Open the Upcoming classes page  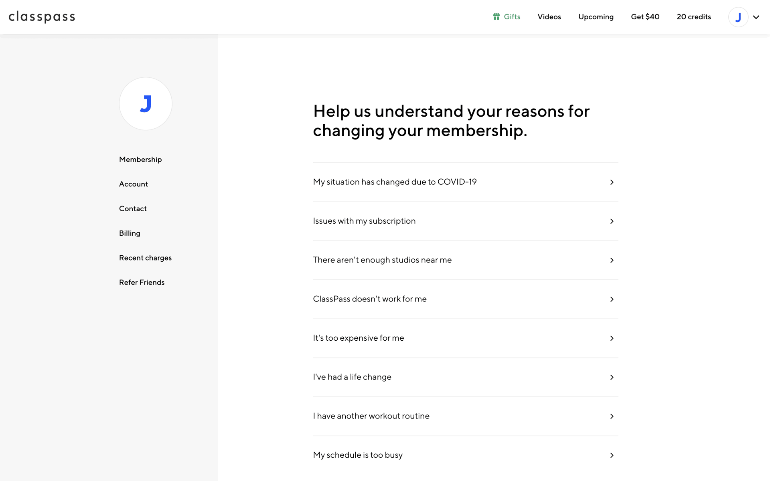pyautogui.click(x=596, y=17)
